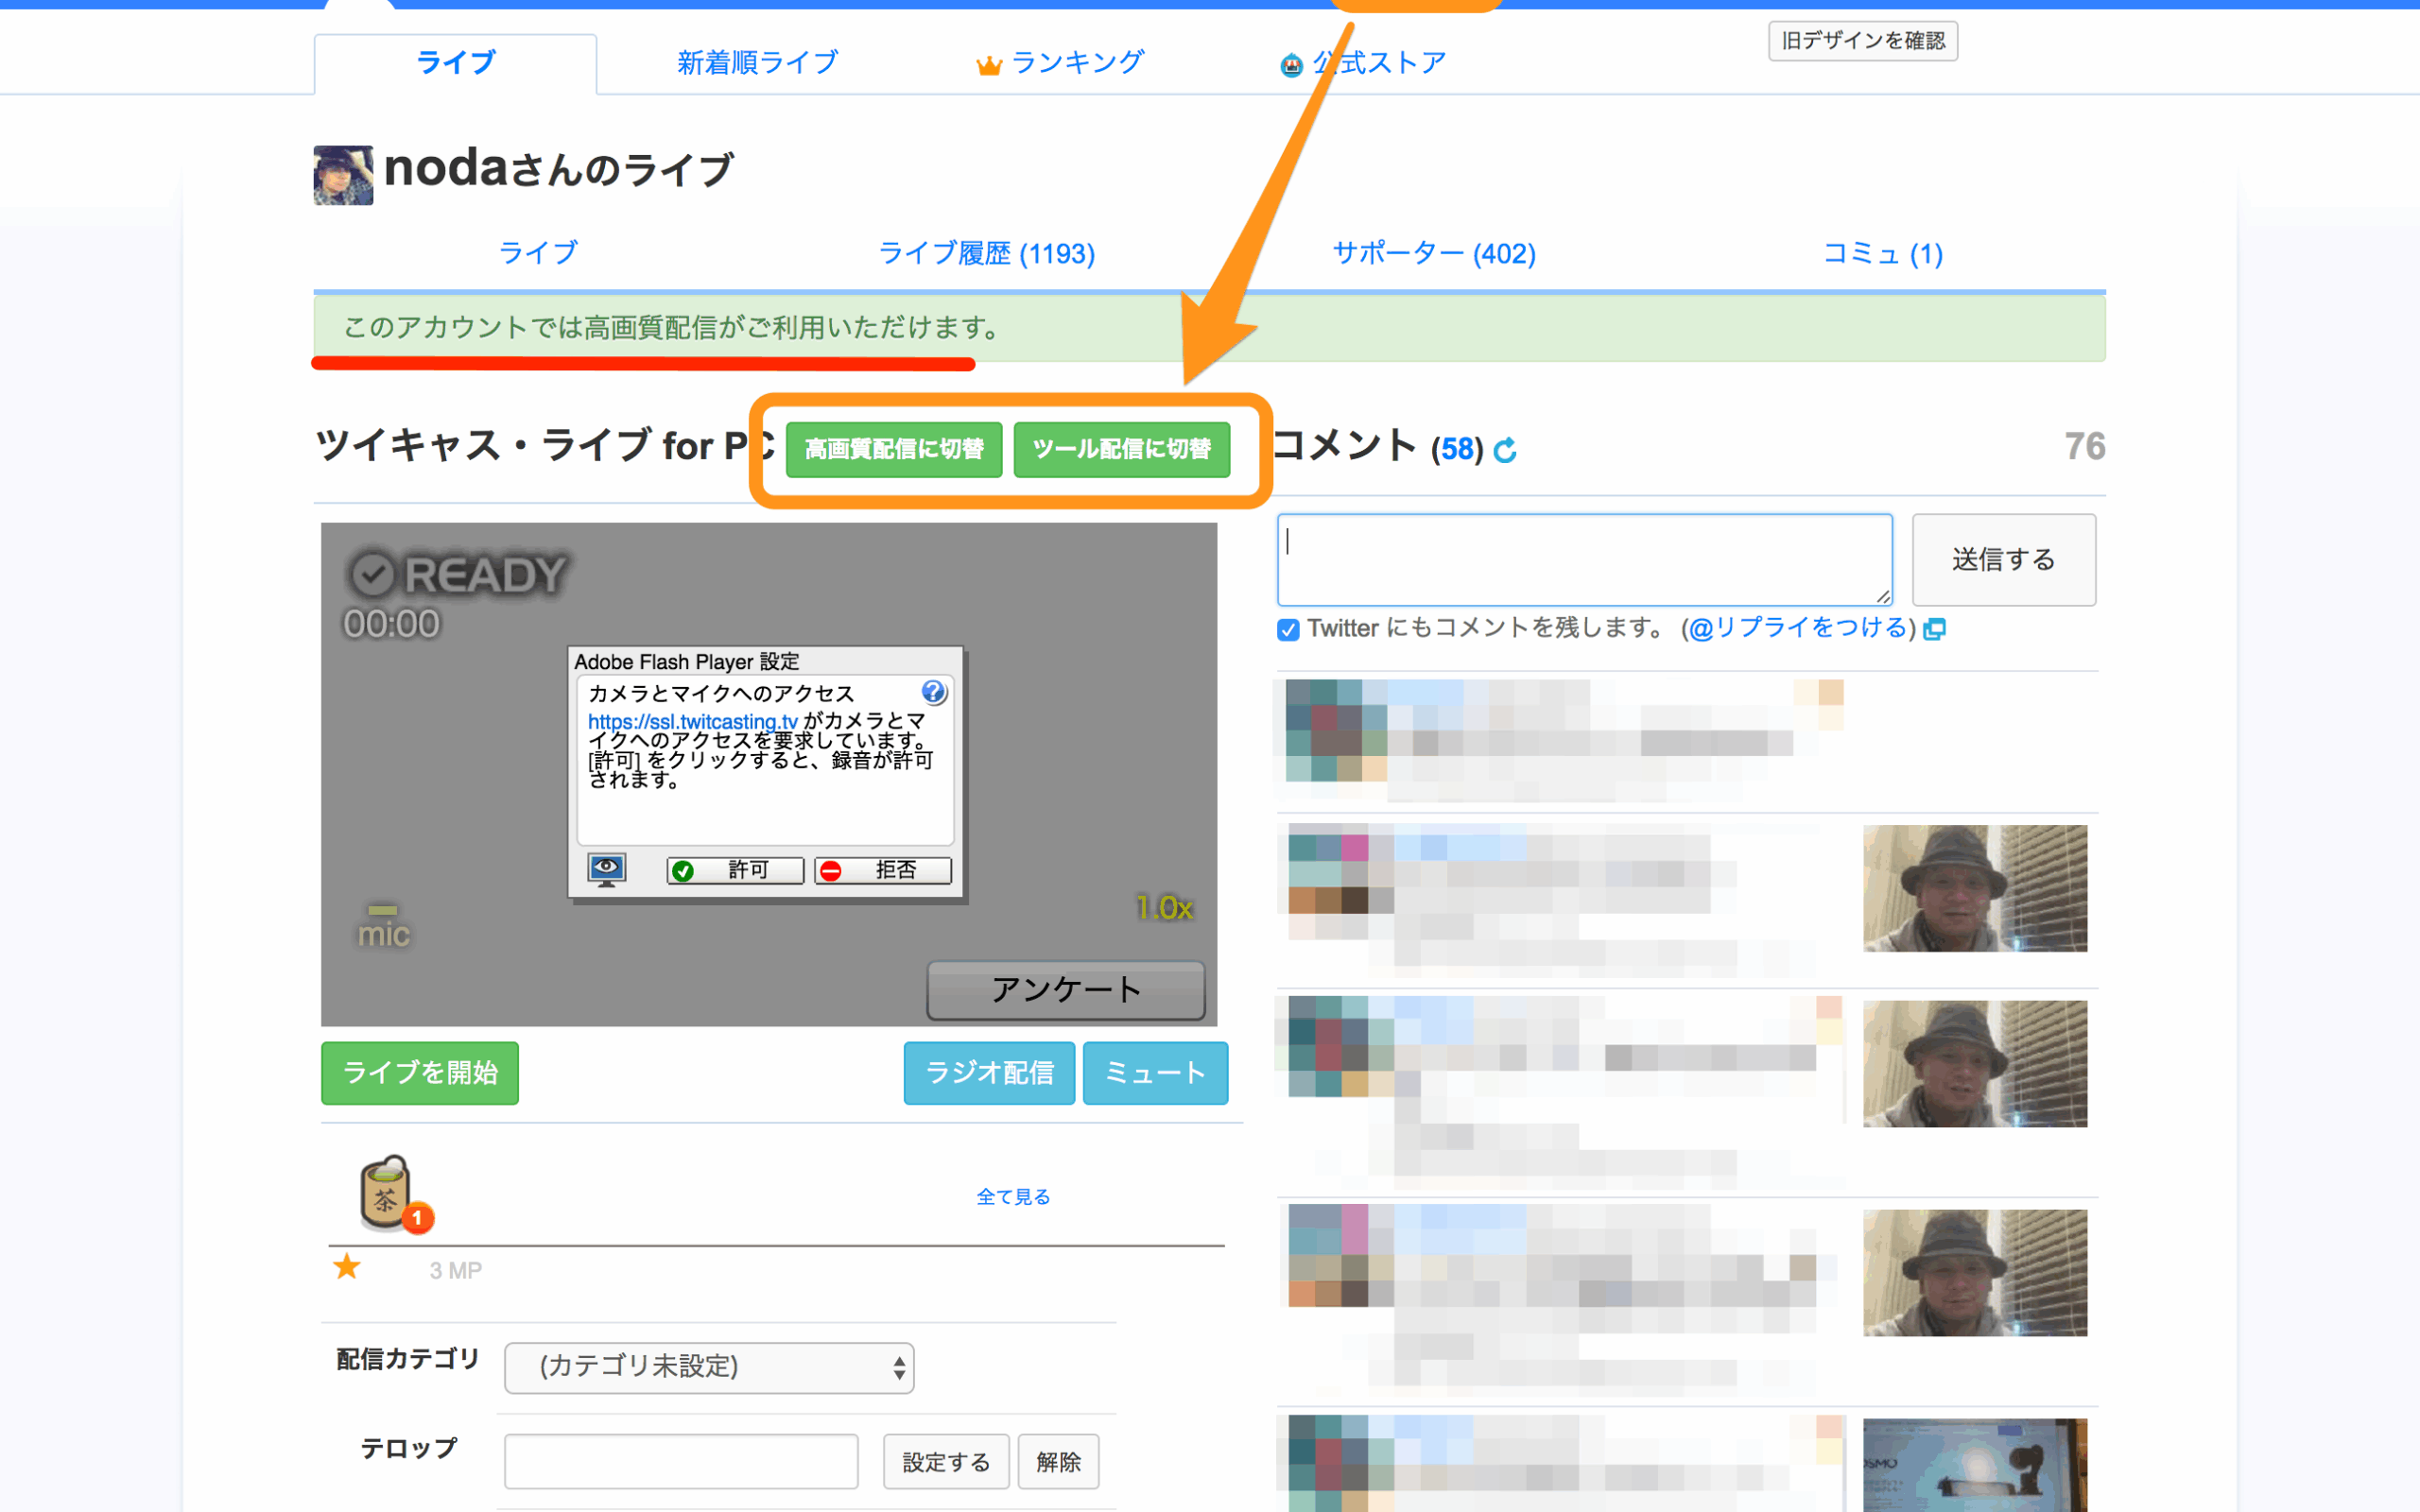Click the テロップ label
Image resolution: width=2420 pixels, height=1512 pixels.
coord(408,1449)
